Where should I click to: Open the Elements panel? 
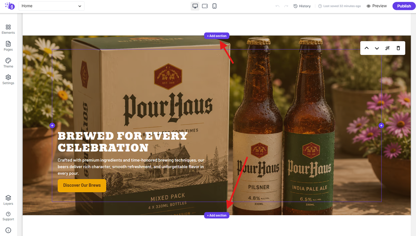tap(8, 29)
